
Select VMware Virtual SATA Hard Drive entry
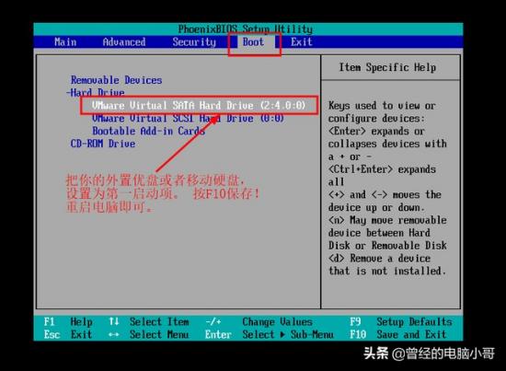point(199,105)
